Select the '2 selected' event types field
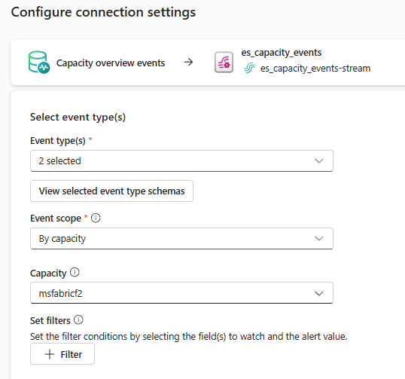 tap(181, 160)
